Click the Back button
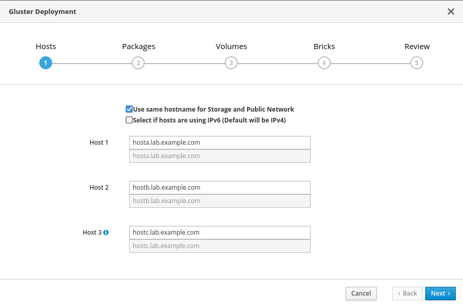 pyautogui.click(x=407, y=293)
